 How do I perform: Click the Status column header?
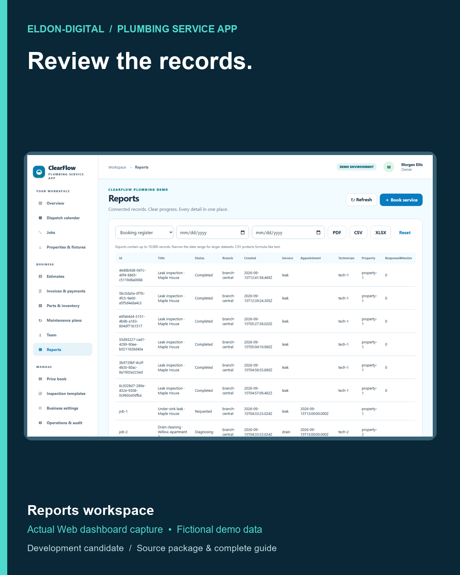(x=200, y=258)
